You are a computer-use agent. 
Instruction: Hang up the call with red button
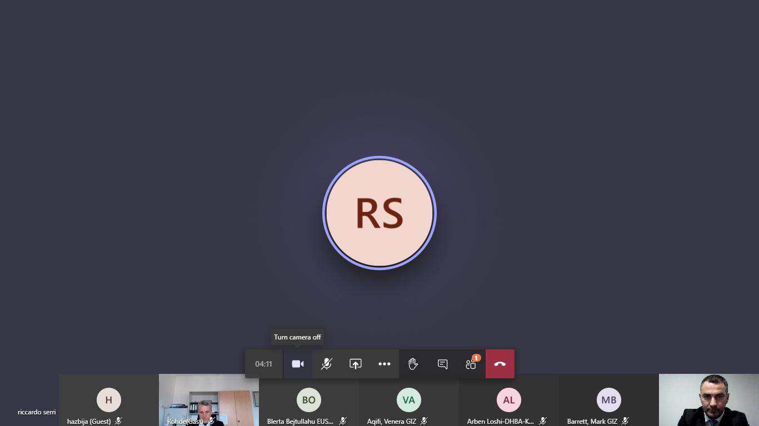[x=500, y=364]
